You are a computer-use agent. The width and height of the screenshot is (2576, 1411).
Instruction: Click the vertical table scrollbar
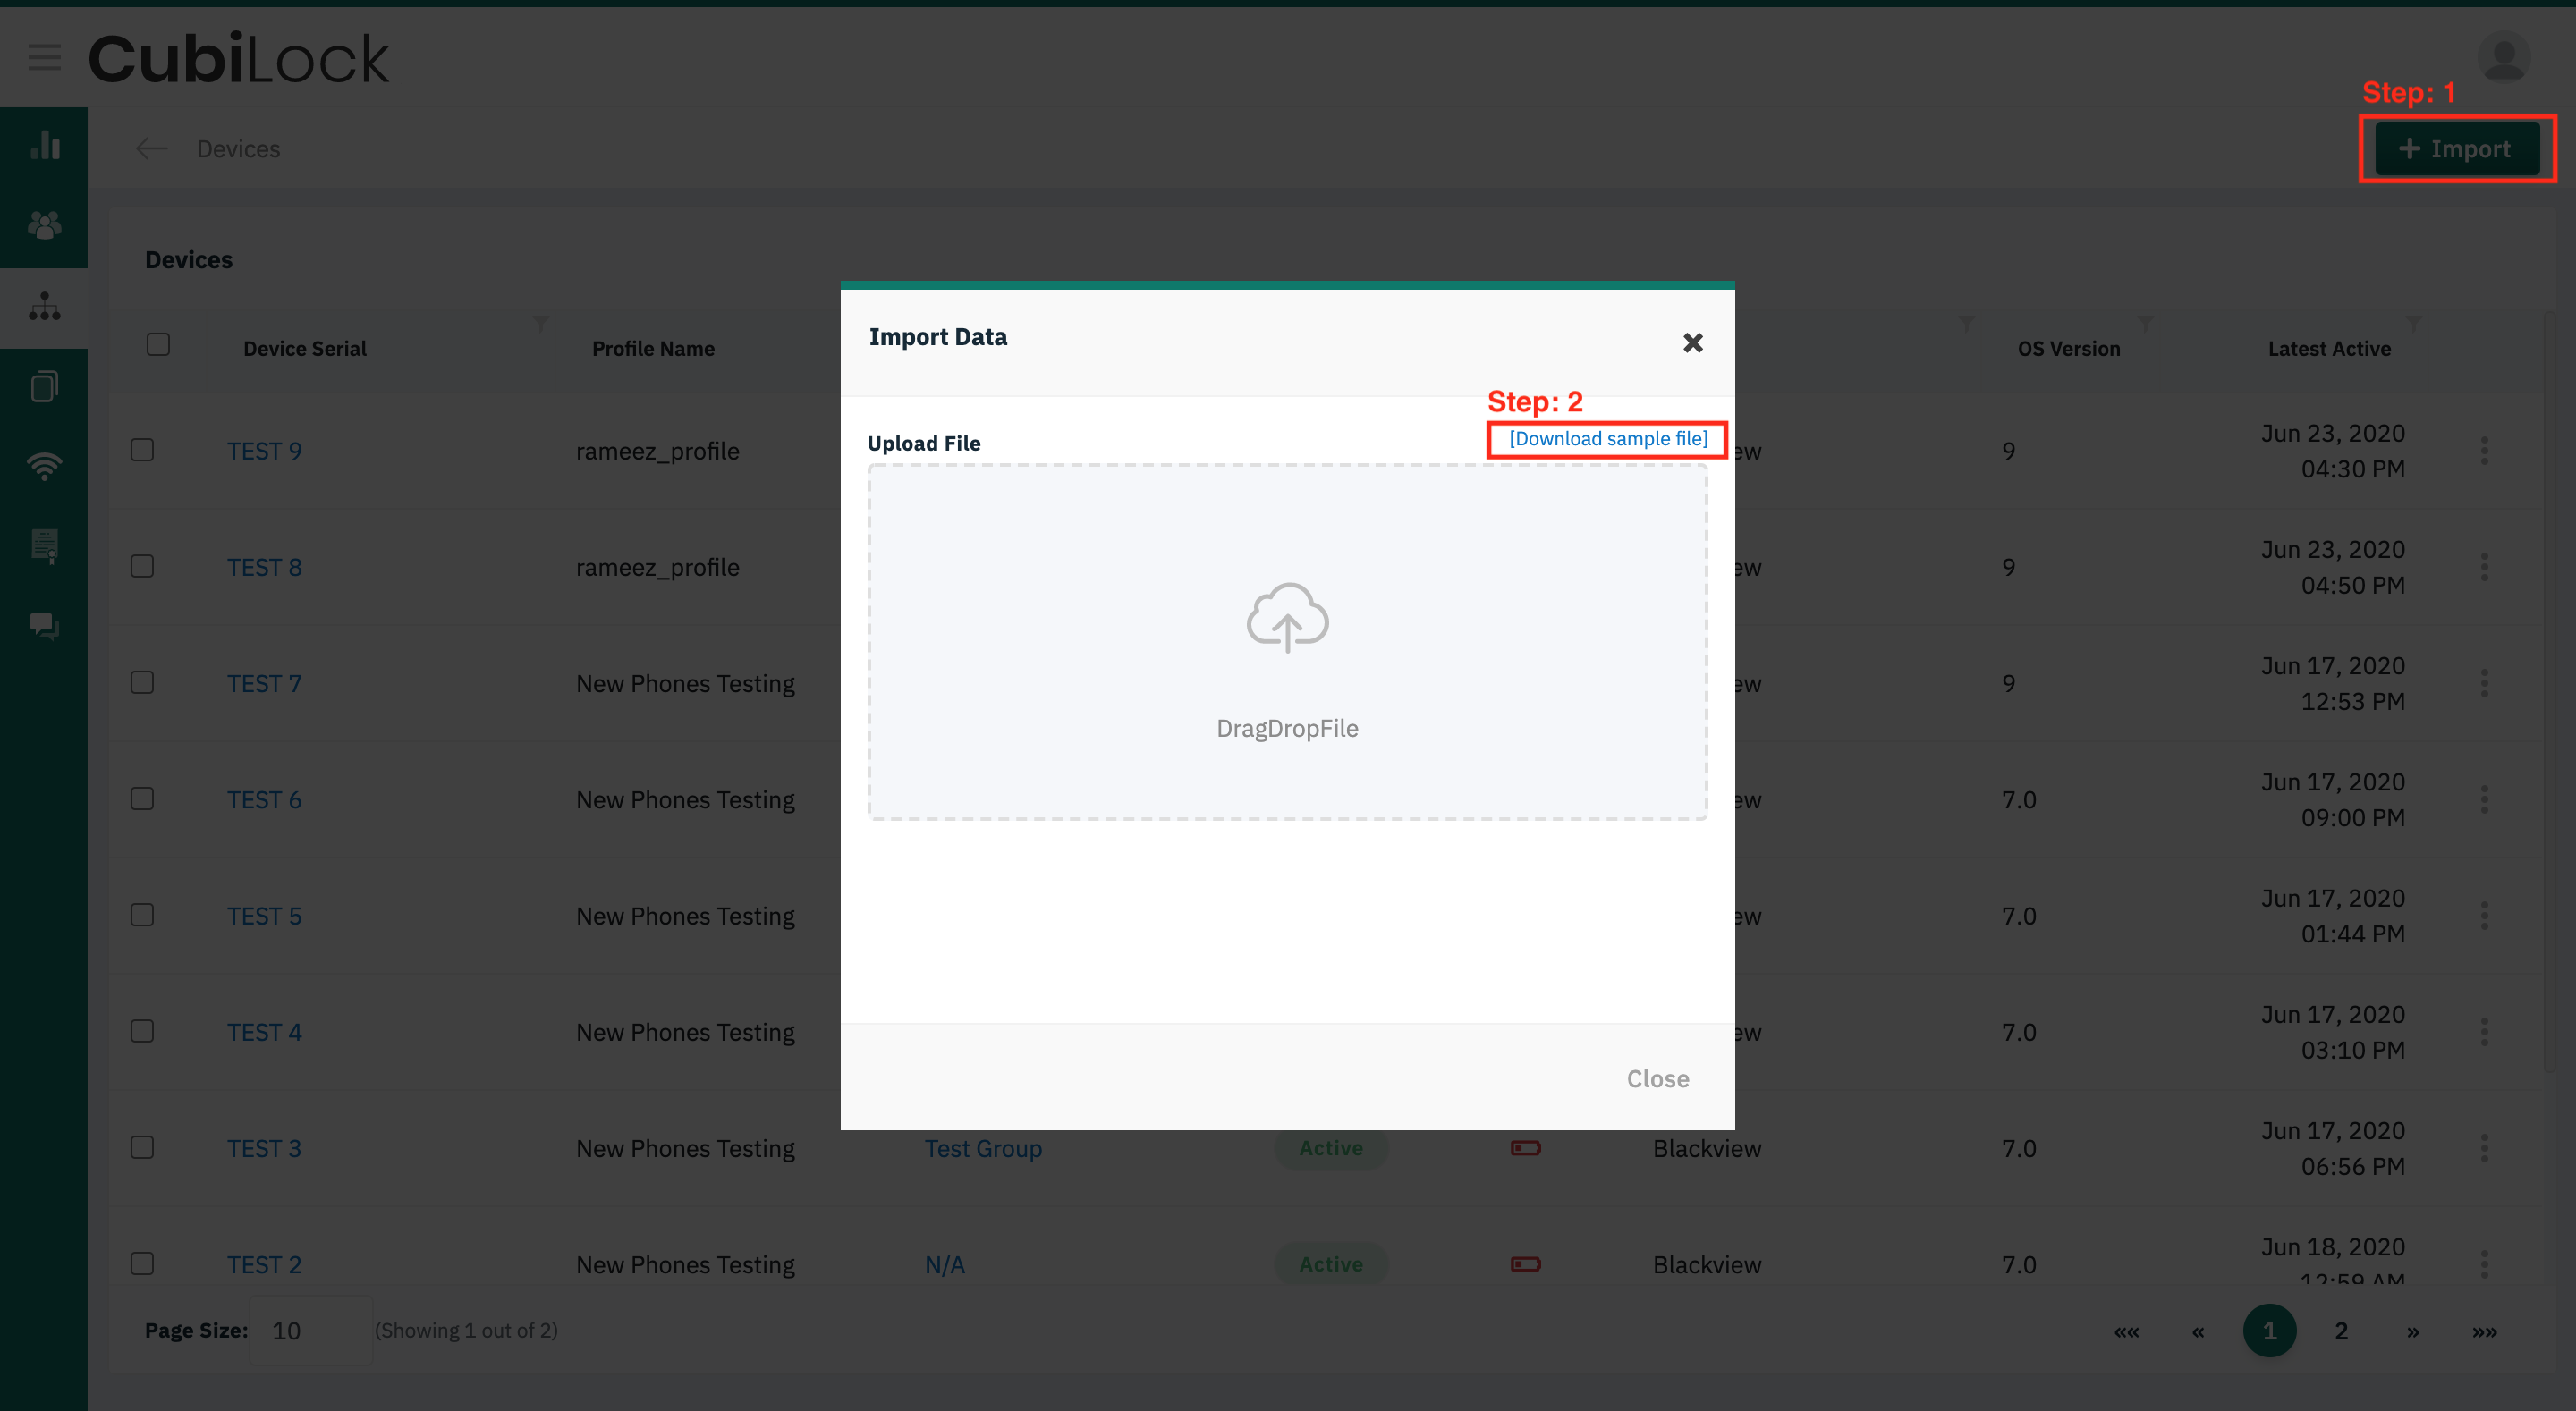point(2549,690)
